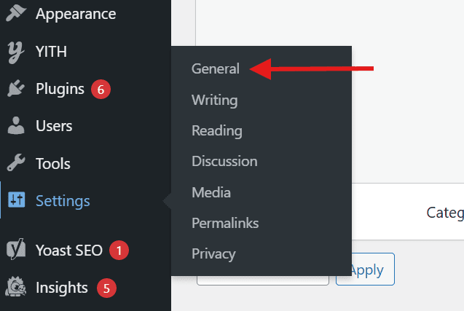Click the Yoast SEO notification badge
The image size is (464, 311).
(119, 251)
